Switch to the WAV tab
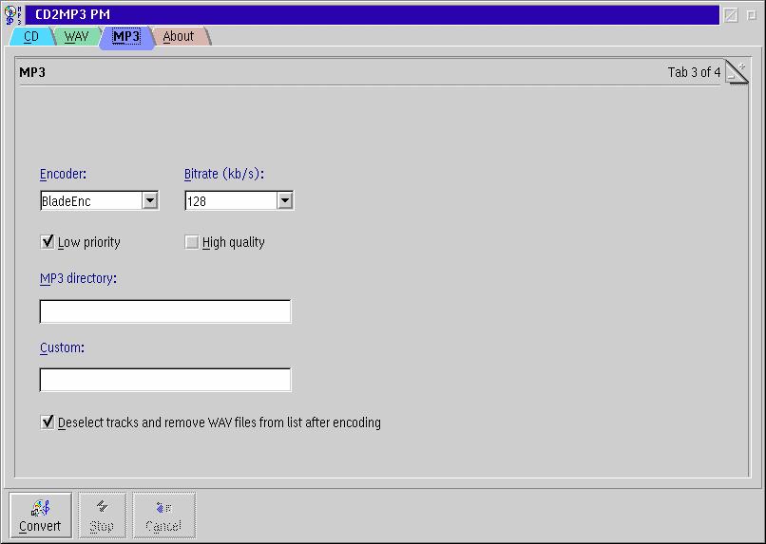The image size is (766, 544). point(77,37)
